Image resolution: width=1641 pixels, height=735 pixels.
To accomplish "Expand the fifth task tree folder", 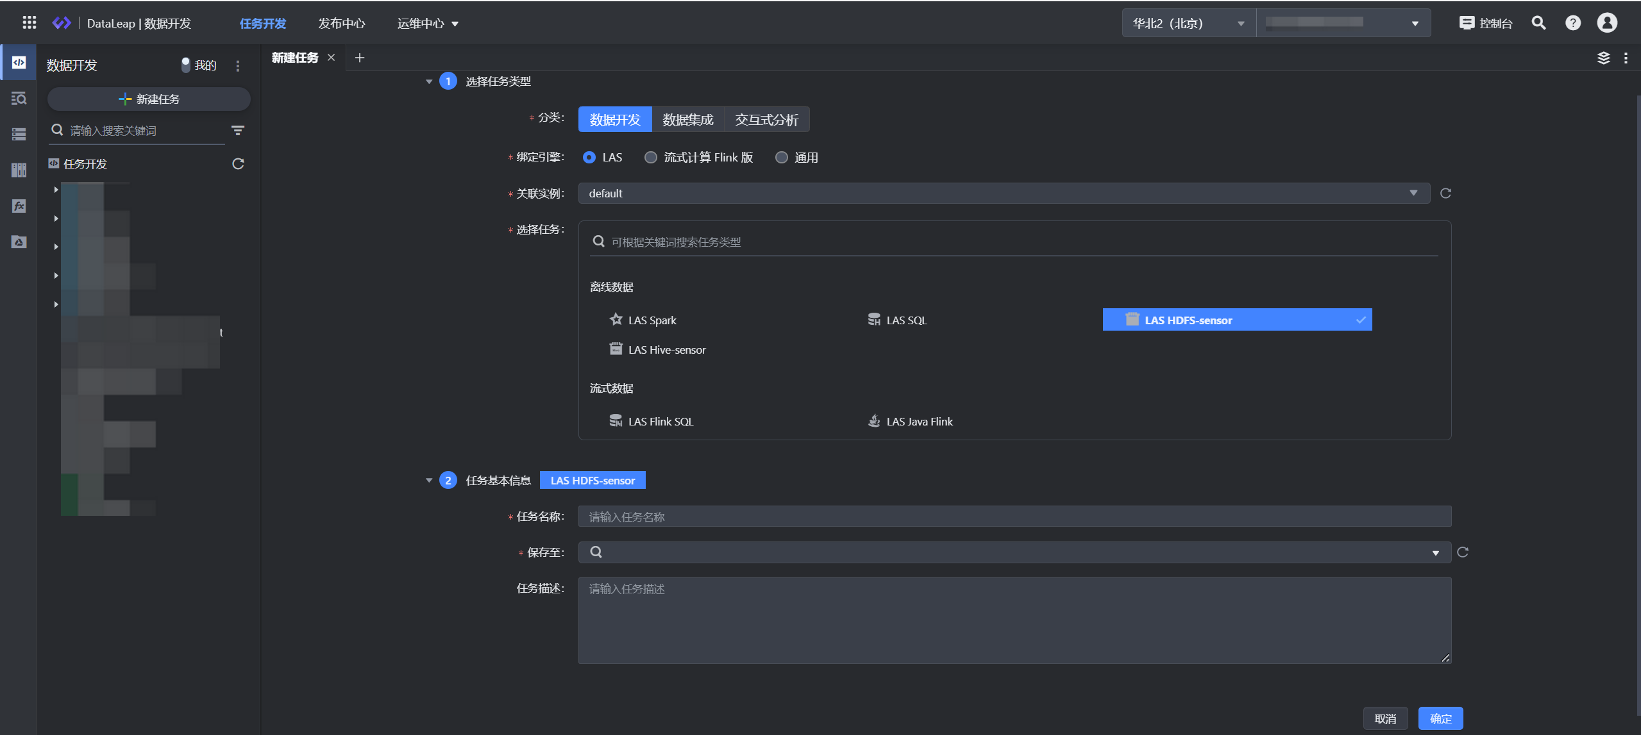I will pos(56,304).
